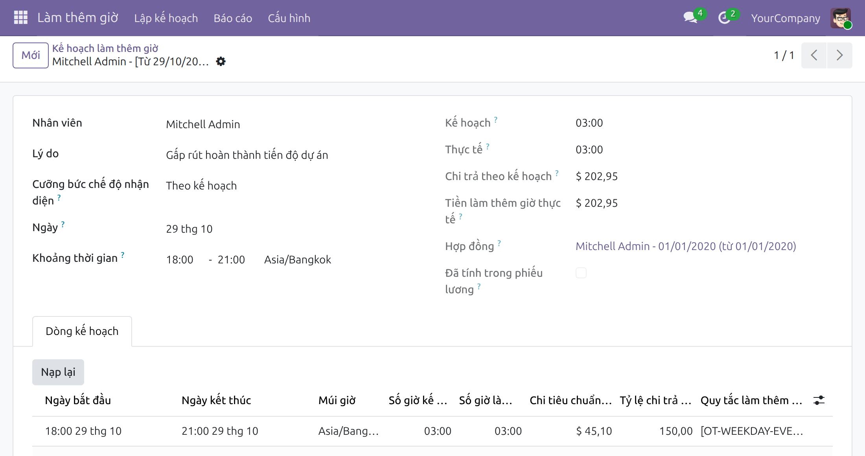Open the Cấu hình menu
865x456 pixels.
(289, 18)
